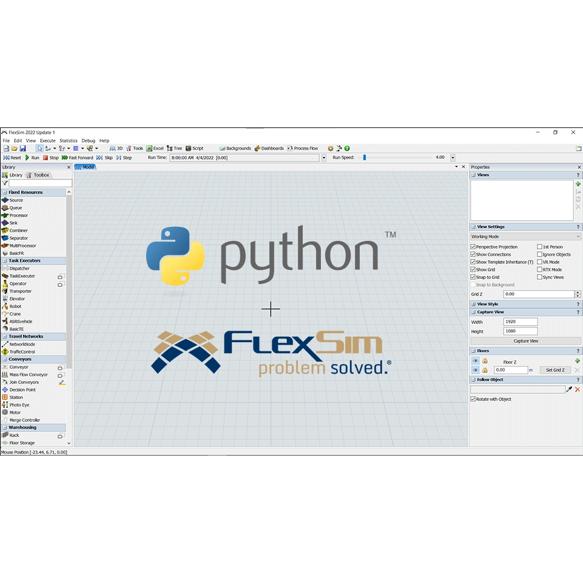The height and width of the screenshot is (583, 583).
Task: Open a model with the folder icon
Action: (14, 149)
